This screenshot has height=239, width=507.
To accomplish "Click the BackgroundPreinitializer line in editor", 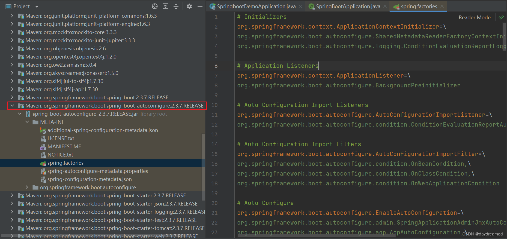I will point(349,85).
